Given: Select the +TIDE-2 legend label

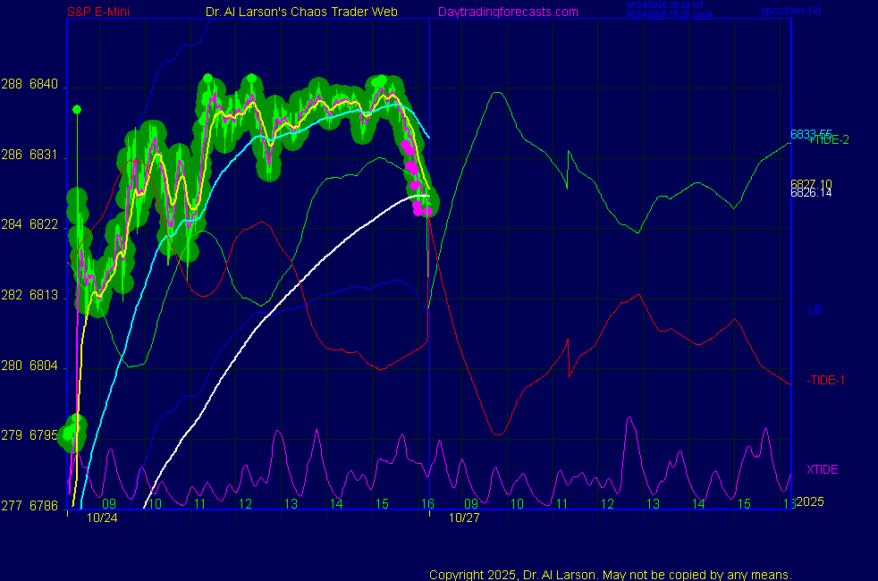Looking at the screenshot, I should [x=829, y=140].
